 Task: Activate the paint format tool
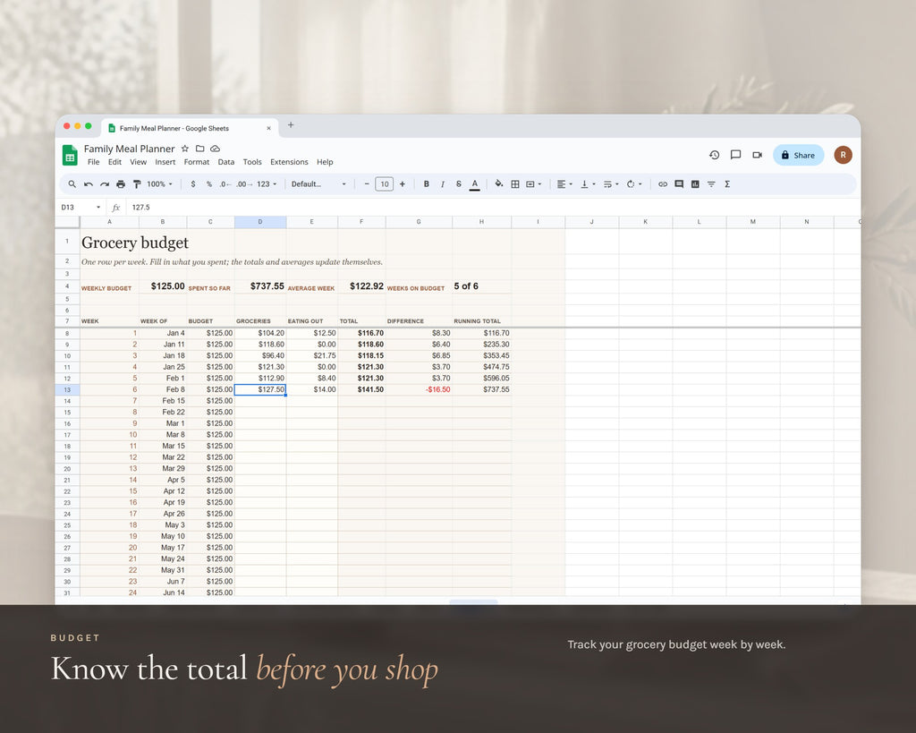click(x=137, y=184)
